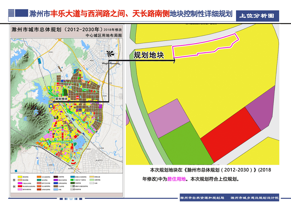Select the 居住用地 yellow legend icon
The image size is (291, 204).
point(19,177)
